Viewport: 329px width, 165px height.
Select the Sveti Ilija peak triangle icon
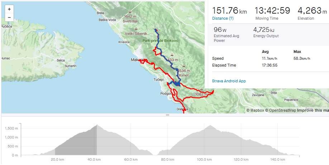pos(130,11)
